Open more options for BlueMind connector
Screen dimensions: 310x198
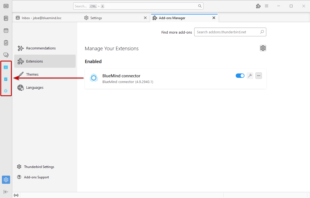click(258, 76)
